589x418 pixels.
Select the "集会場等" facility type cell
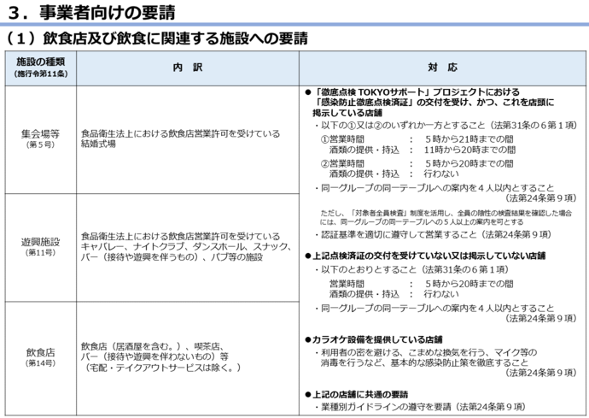[39, 138]
